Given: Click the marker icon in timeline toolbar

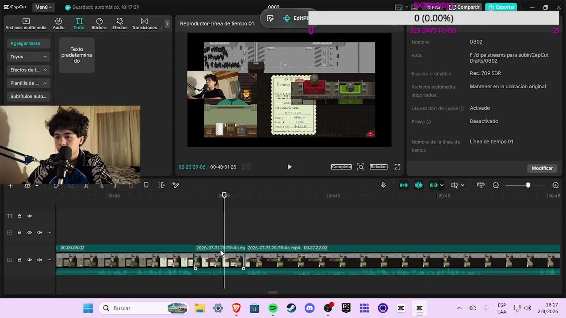Looking at the screenshot, I should [x=146, y=185].
